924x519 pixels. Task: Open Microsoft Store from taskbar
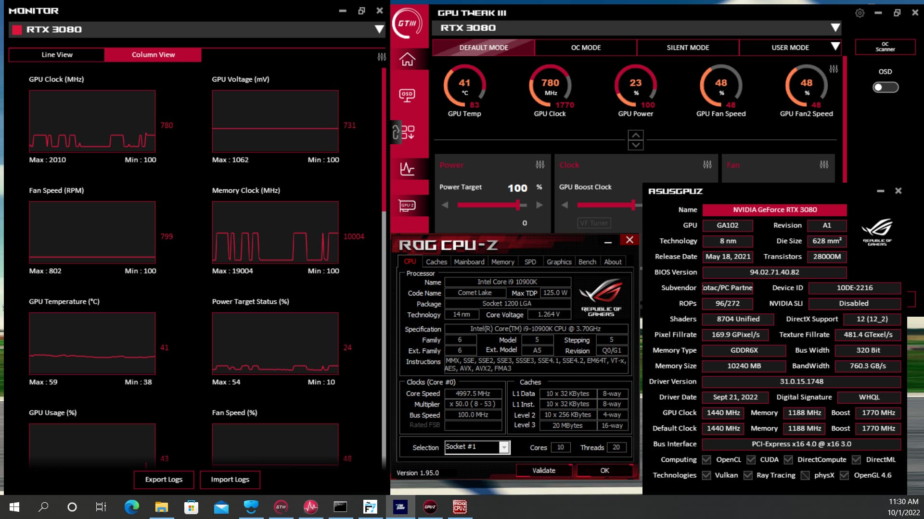pyautogui.click(x=191, y=507)
